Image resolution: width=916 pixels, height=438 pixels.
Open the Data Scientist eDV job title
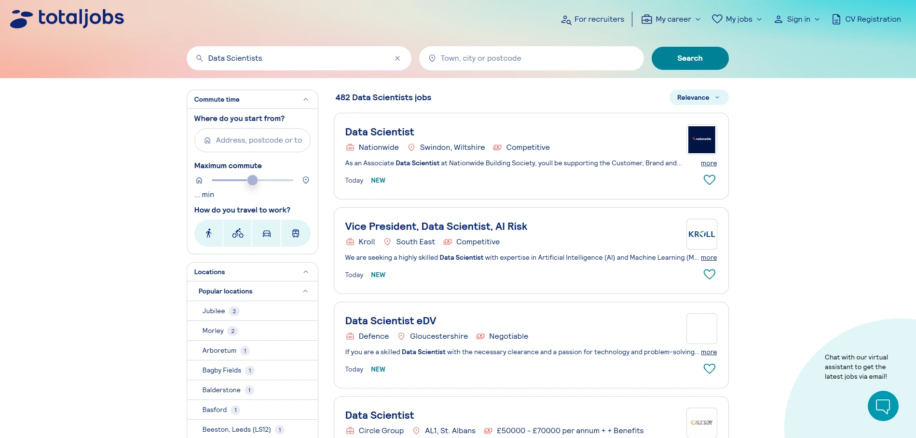point(391,321)
